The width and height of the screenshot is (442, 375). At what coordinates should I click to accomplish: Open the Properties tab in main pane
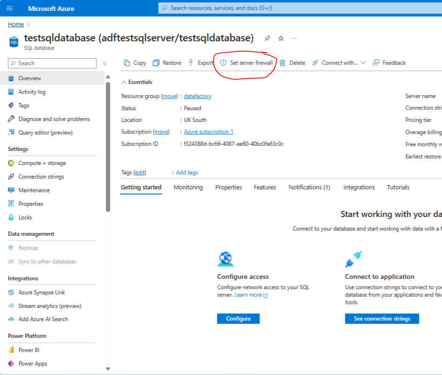(x=229, y=187)
